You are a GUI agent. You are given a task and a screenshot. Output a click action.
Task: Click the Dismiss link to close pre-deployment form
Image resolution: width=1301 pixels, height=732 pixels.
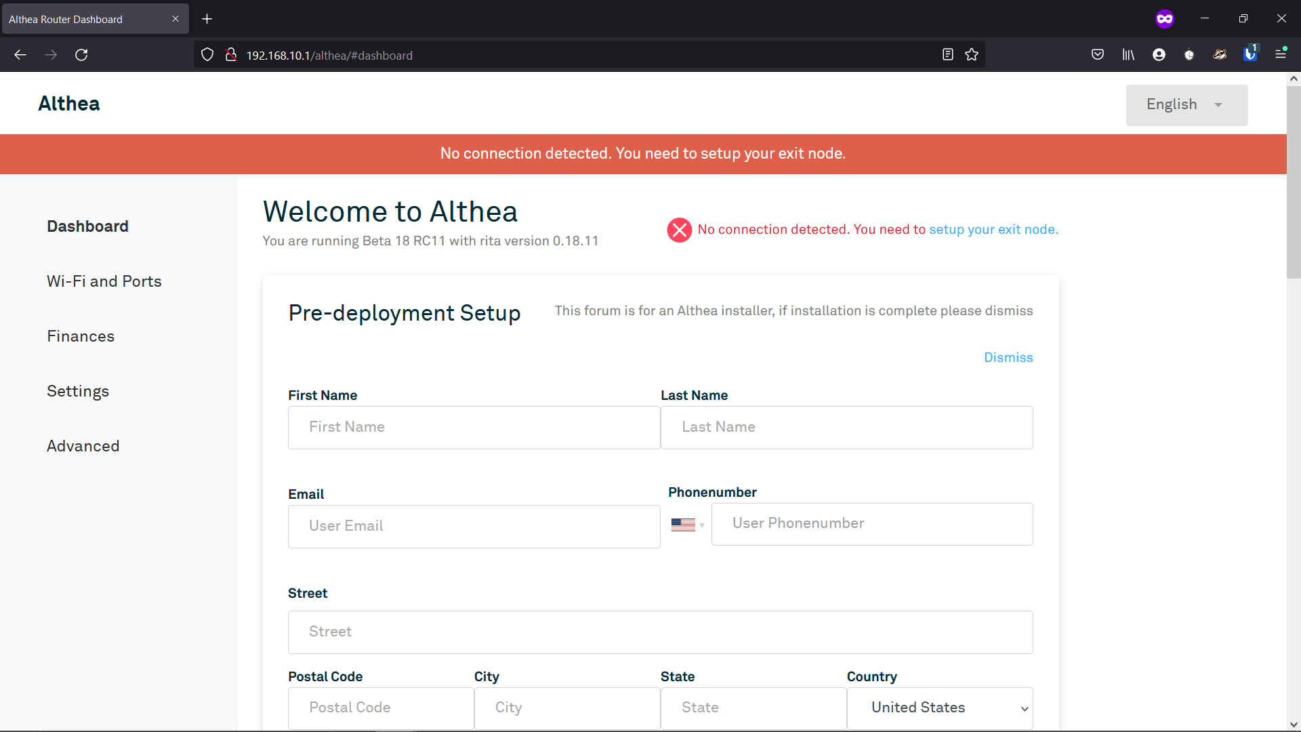[x=1008, y=357]
